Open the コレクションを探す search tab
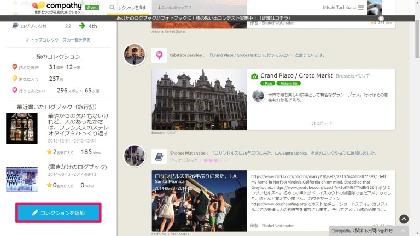Viewport: 420px width, 236px height. (x=128, y=8)
